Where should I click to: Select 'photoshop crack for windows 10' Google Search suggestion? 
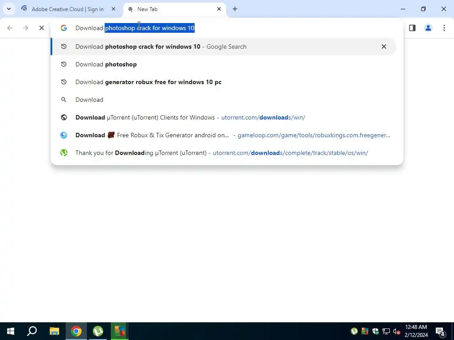pyautogui.click(x=223, y=46)
